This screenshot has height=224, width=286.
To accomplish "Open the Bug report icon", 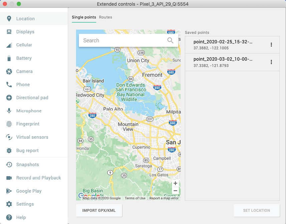I will (9, 151).
